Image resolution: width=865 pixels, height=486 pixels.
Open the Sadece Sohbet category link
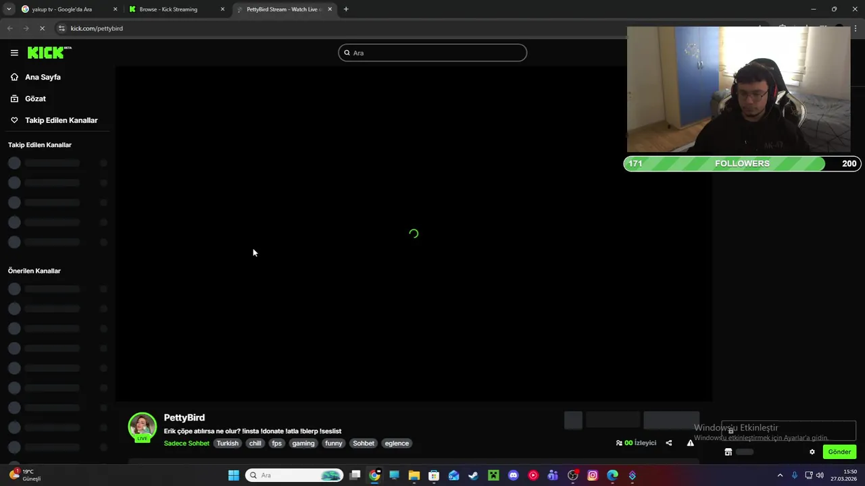tap(187, 443)
